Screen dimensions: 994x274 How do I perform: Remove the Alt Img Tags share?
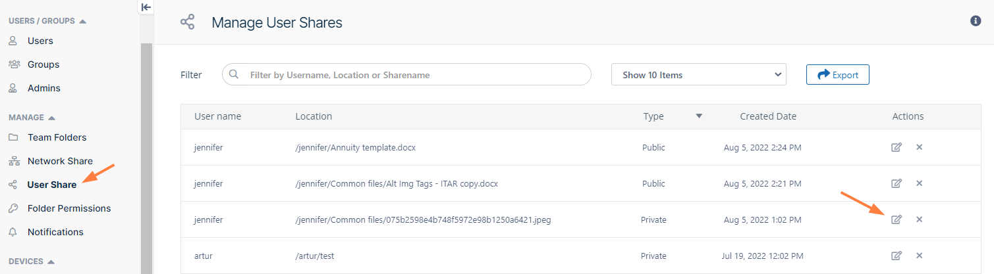919,183
